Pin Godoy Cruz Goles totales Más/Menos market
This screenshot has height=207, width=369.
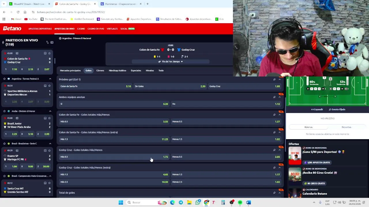coord(274,150)
